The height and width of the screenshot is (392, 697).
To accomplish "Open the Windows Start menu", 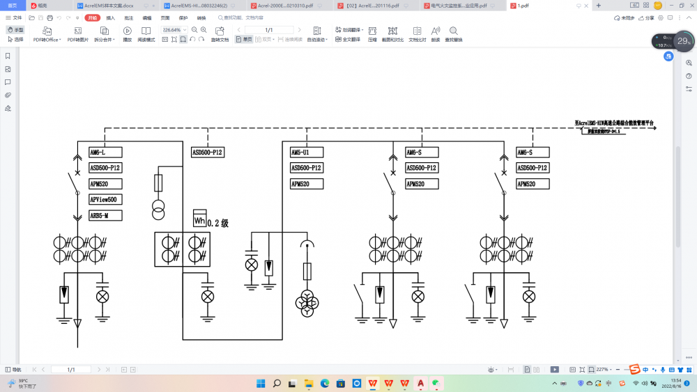I will click(261, 383).
